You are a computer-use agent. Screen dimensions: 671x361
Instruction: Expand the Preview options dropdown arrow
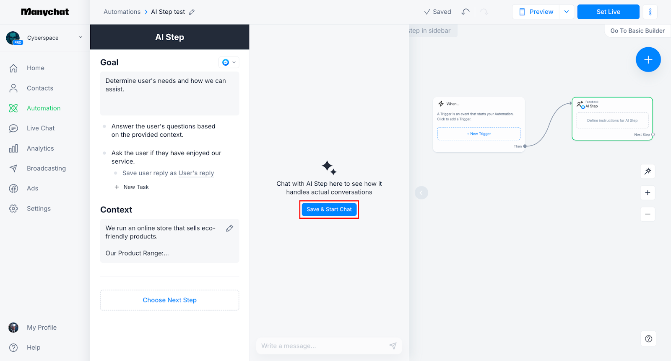pyautogui.click(x=567, y=12)
